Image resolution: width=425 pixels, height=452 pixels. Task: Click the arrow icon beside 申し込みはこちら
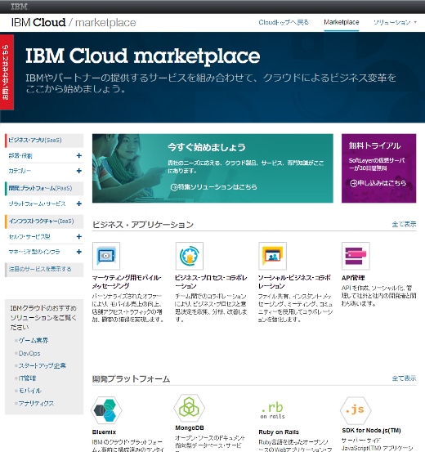354,183
